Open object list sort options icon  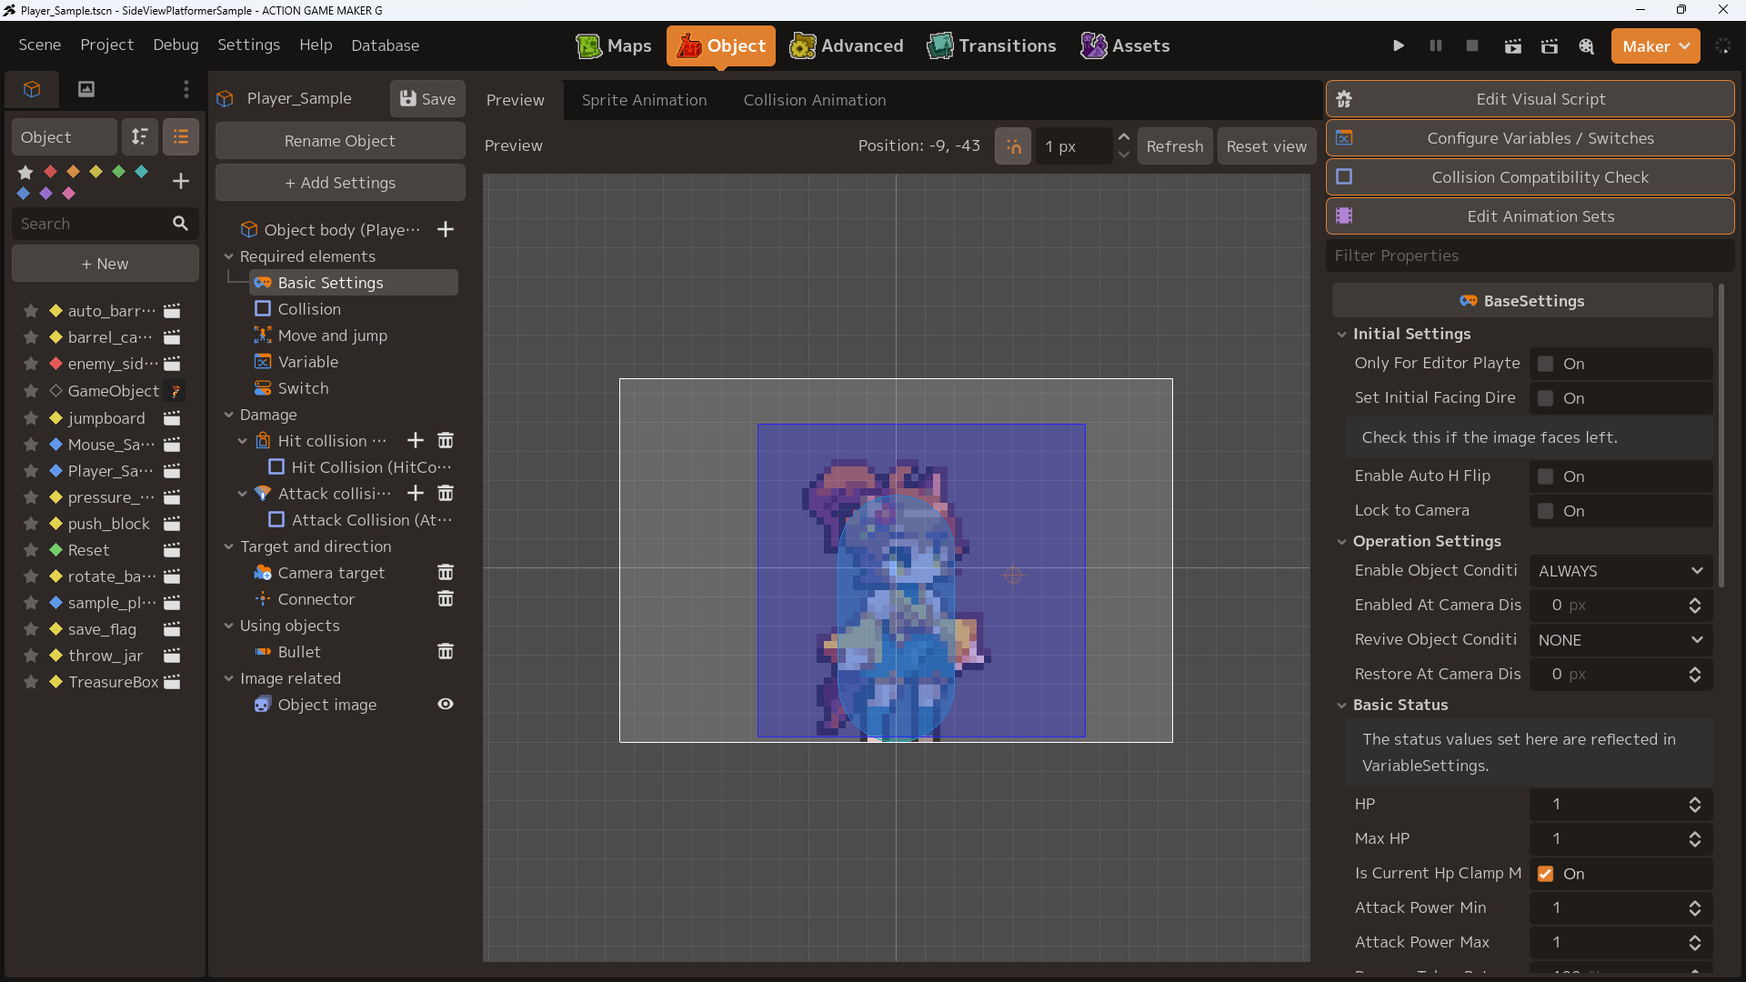140,137
